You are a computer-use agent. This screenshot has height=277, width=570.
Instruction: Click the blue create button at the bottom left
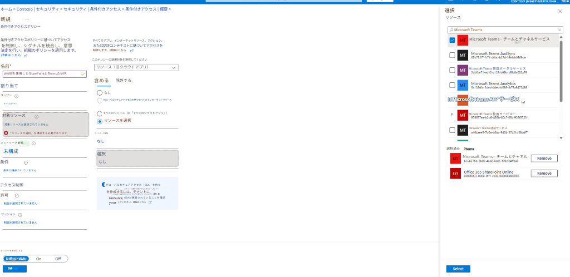coord(14,269)
